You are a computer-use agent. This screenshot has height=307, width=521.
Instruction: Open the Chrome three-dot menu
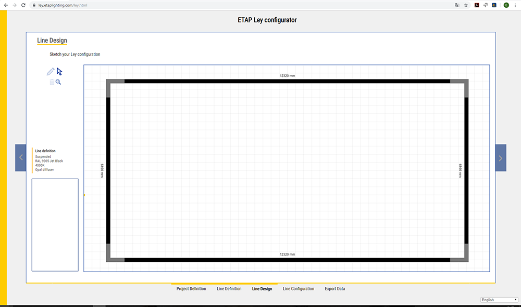(515, 5)
